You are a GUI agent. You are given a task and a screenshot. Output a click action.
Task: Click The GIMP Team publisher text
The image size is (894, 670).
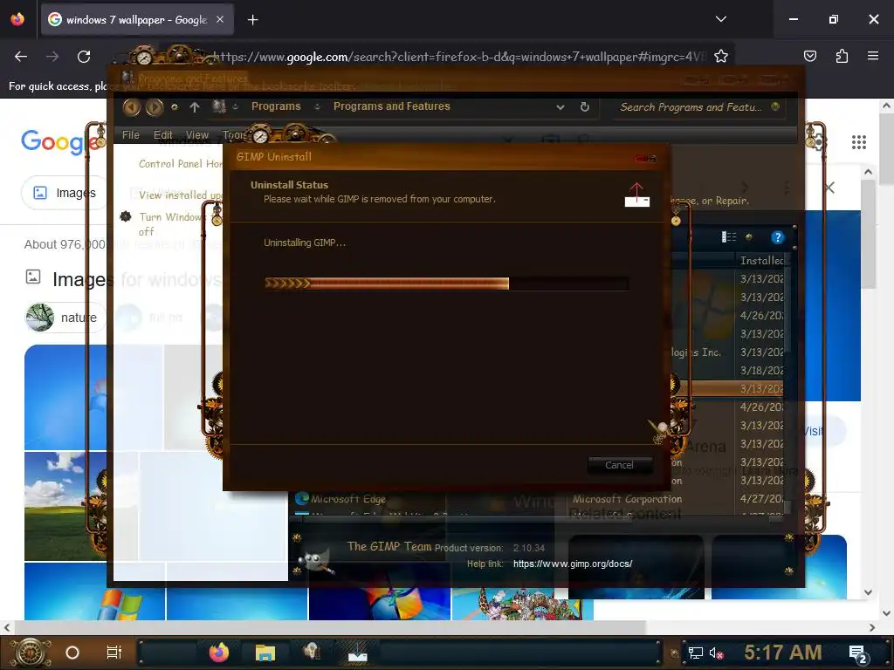[x=389, y=546]
